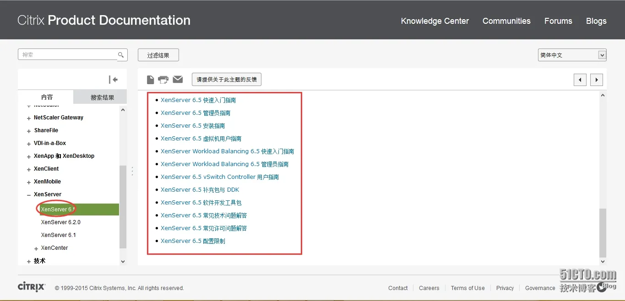Expand the ShareFile tree node
Viewport: 625px width, 301px height.
tap(29, 131)
